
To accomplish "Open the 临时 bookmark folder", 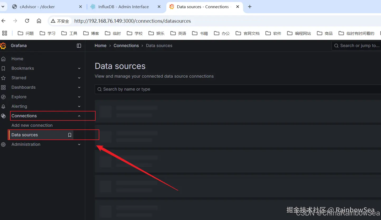I will [x=113, y=33].
